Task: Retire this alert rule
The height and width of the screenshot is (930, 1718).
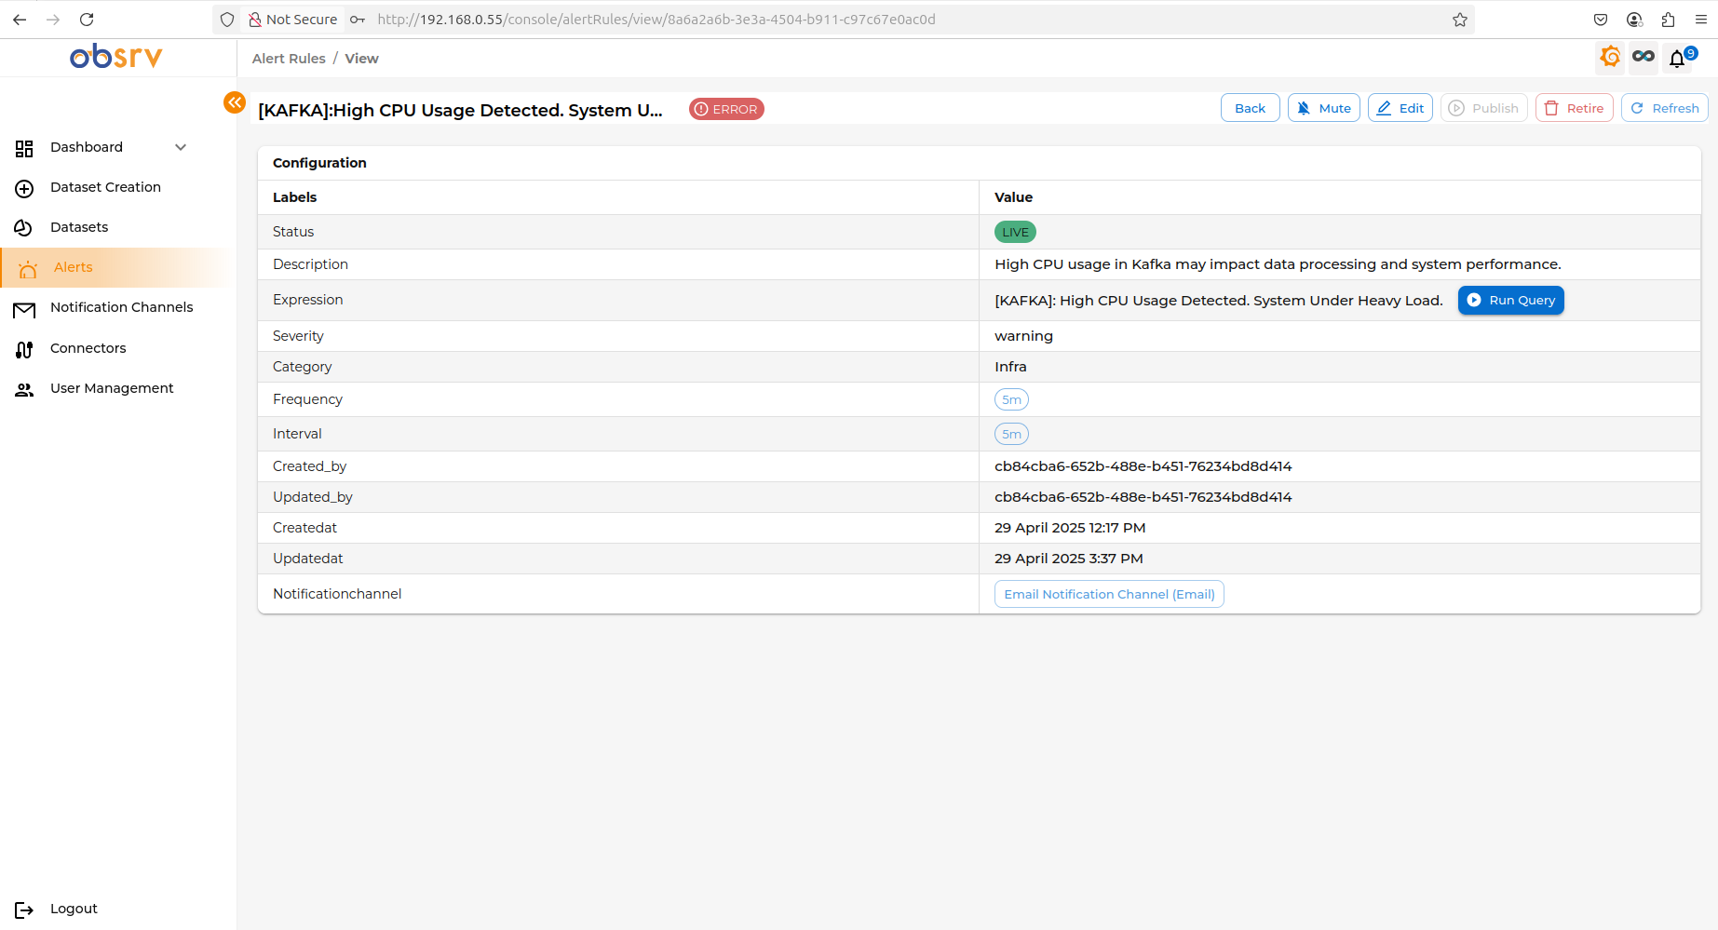Action: (x=1574, y=108)
